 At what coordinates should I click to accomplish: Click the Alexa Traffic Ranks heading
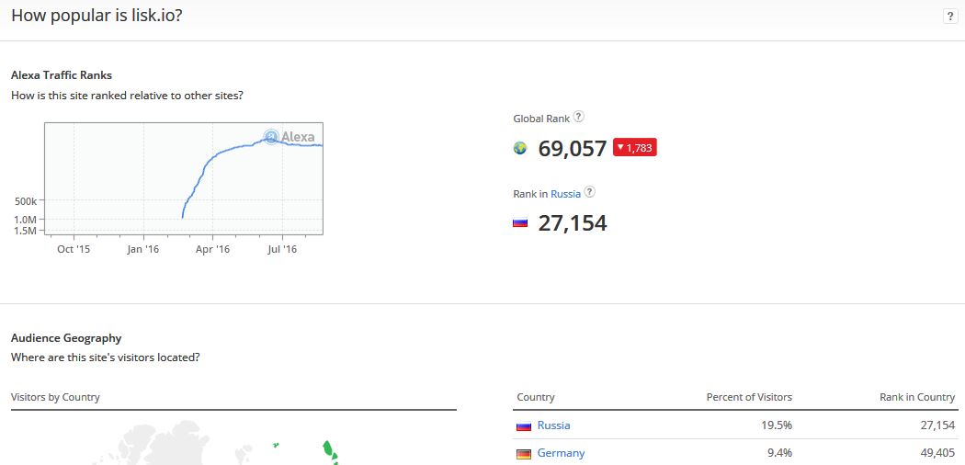(62, 75)
